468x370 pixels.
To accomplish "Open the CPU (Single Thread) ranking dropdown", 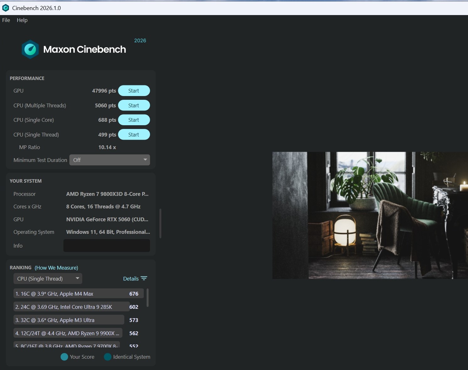I will (x=48, y=279).
